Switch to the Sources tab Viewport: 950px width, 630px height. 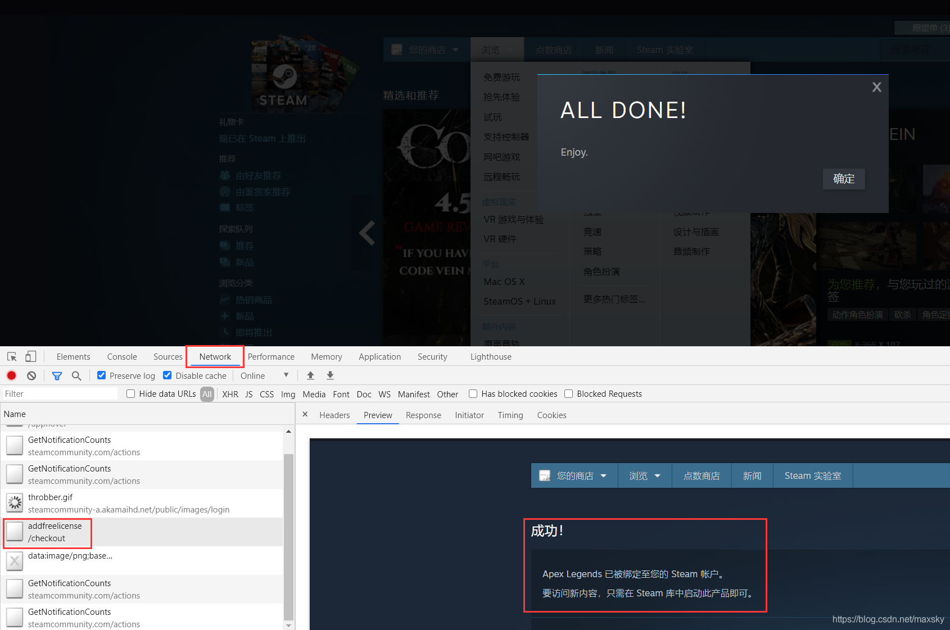168,357
